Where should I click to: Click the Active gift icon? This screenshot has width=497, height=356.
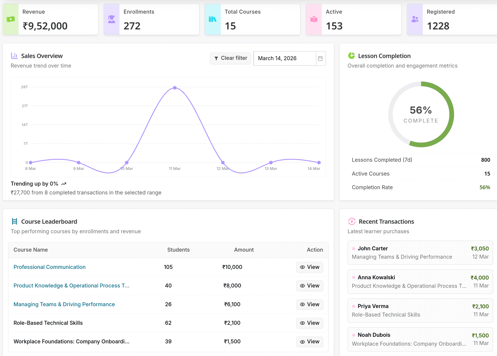pyautogui.click(x=314, y=19)
